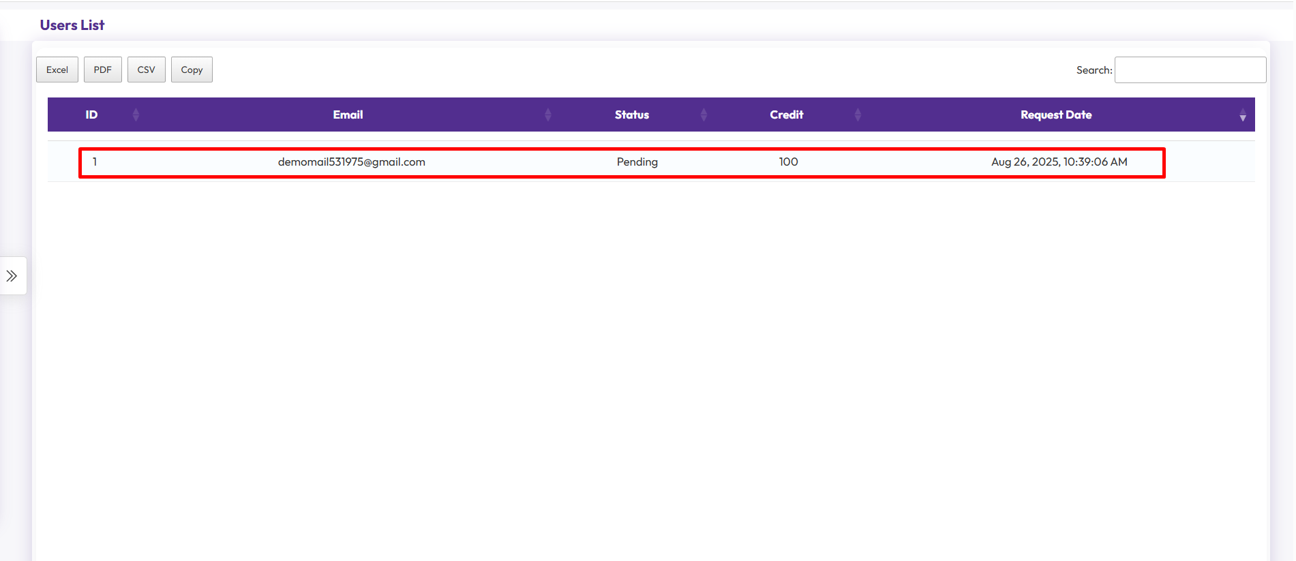Select the demomail531975@gmail.com email cell
Image resolution: width=1296 pixels, height=561 pixels.
click(x=351, y=162)
